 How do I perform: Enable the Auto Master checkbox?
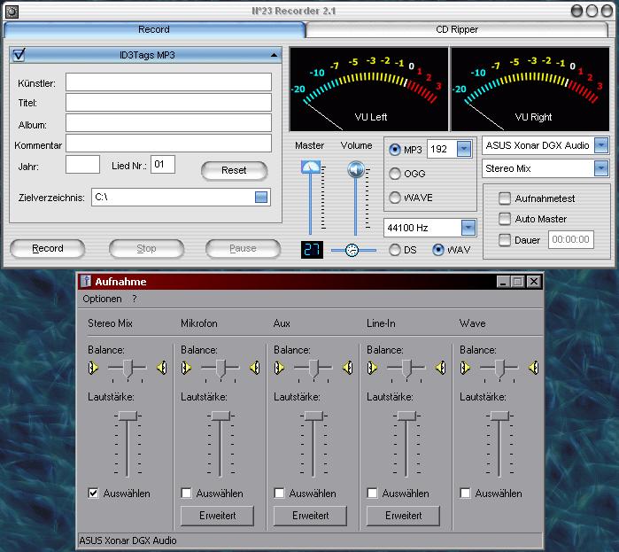pyautogui.click(x=505, y=219)
